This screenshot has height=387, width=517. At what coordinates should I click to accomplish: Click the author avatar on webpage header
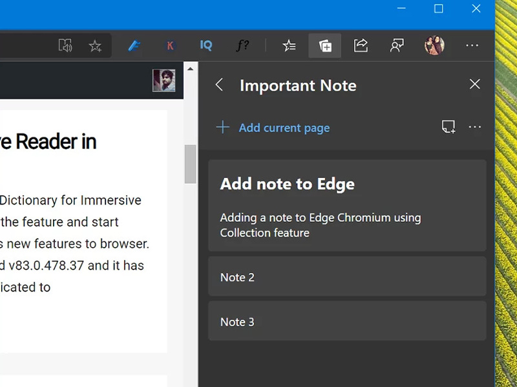[164, 80]
